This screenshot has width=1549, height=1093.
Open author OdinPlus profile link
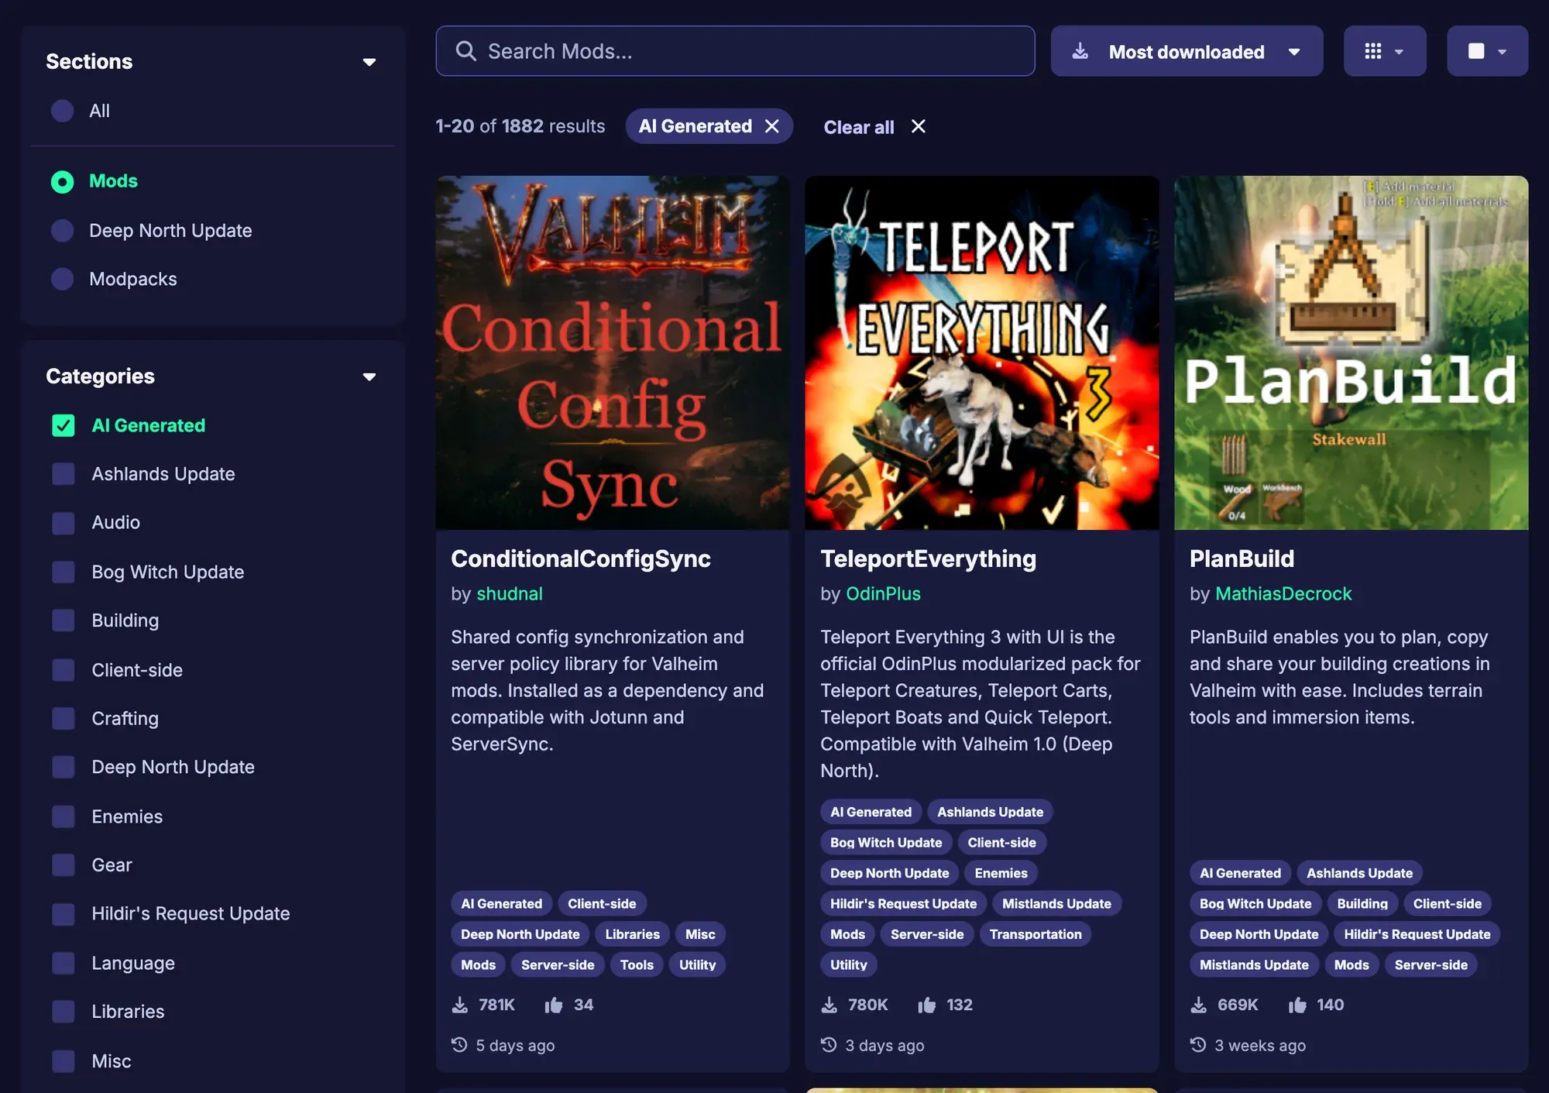click(x=883, y=594)
